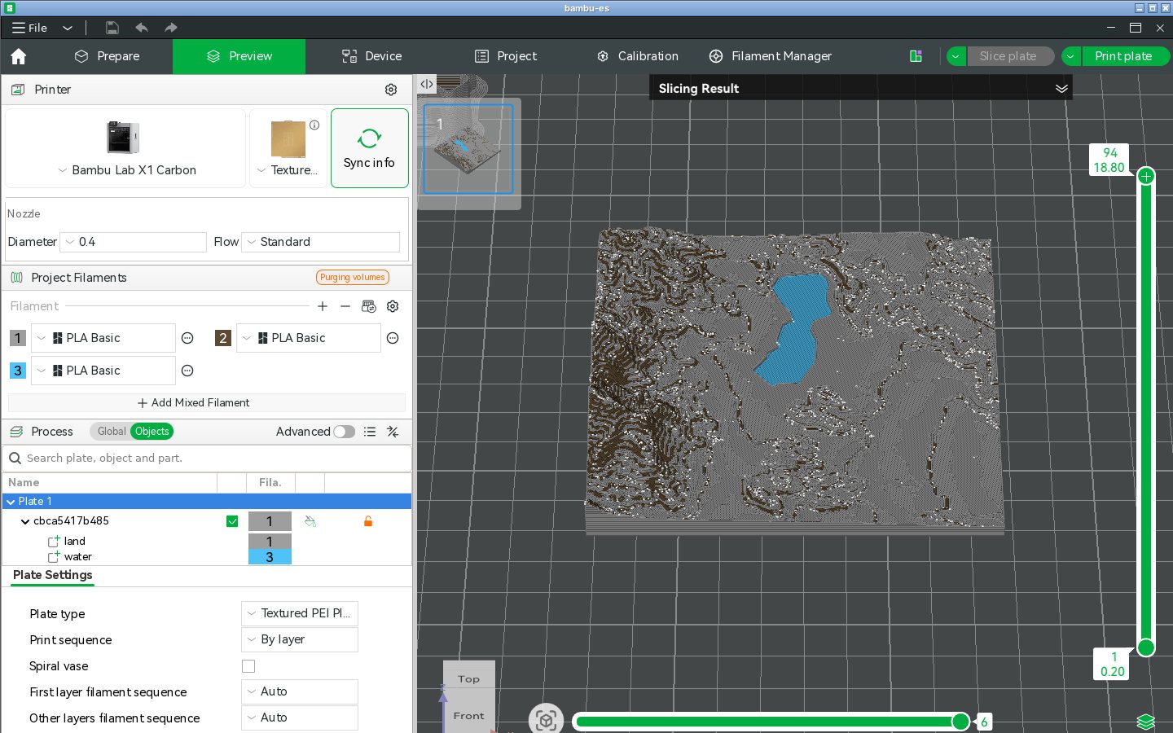Open the Calibration tab
The width and height of the screenshot is (1173, 733).
coord(638,56)
